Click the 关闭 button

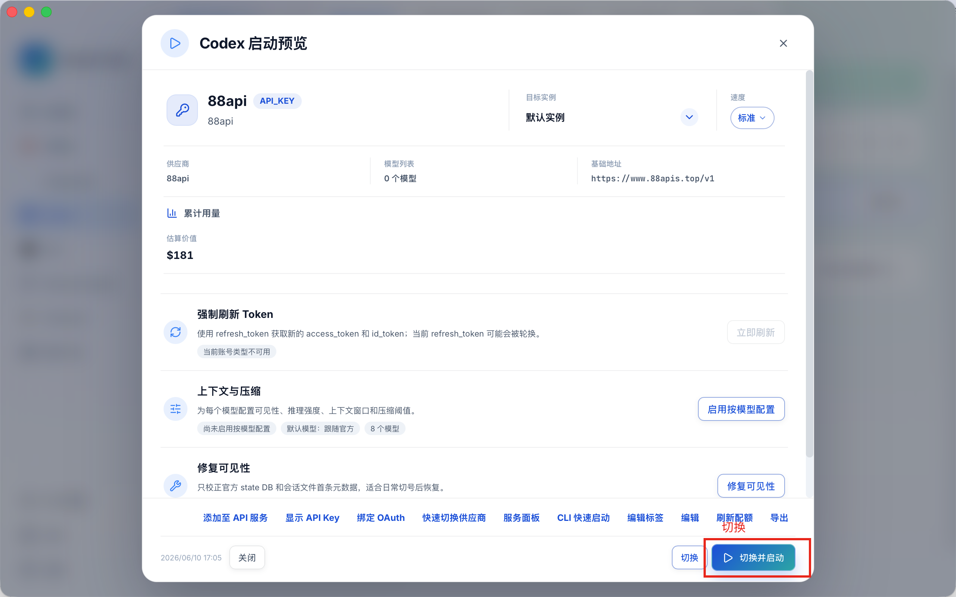(x=247, y=557)
